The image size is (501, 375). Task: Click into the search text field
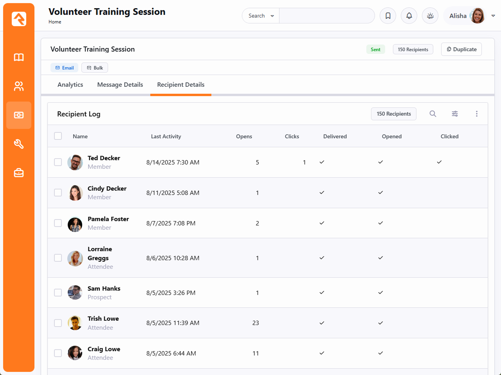[327, 16]
